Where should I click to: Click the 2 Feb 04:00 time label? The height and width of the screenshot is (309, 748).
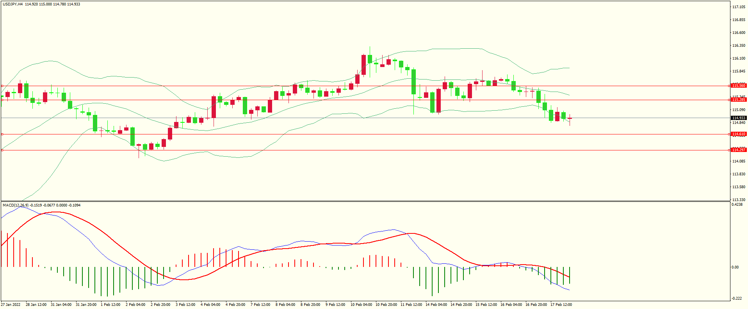[x=135, y=305]
